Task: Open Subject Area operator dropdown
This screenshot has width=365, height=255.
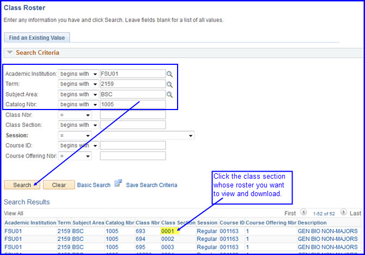Action: click(78, 94)
